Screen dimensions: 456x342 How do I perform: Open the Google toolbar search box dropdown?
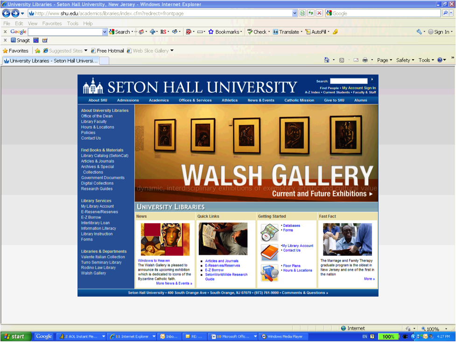pyautogui.click(x=105, y=32)
